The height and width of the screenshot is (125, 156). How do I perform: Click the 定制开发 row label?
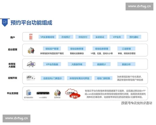pos(12,78)
